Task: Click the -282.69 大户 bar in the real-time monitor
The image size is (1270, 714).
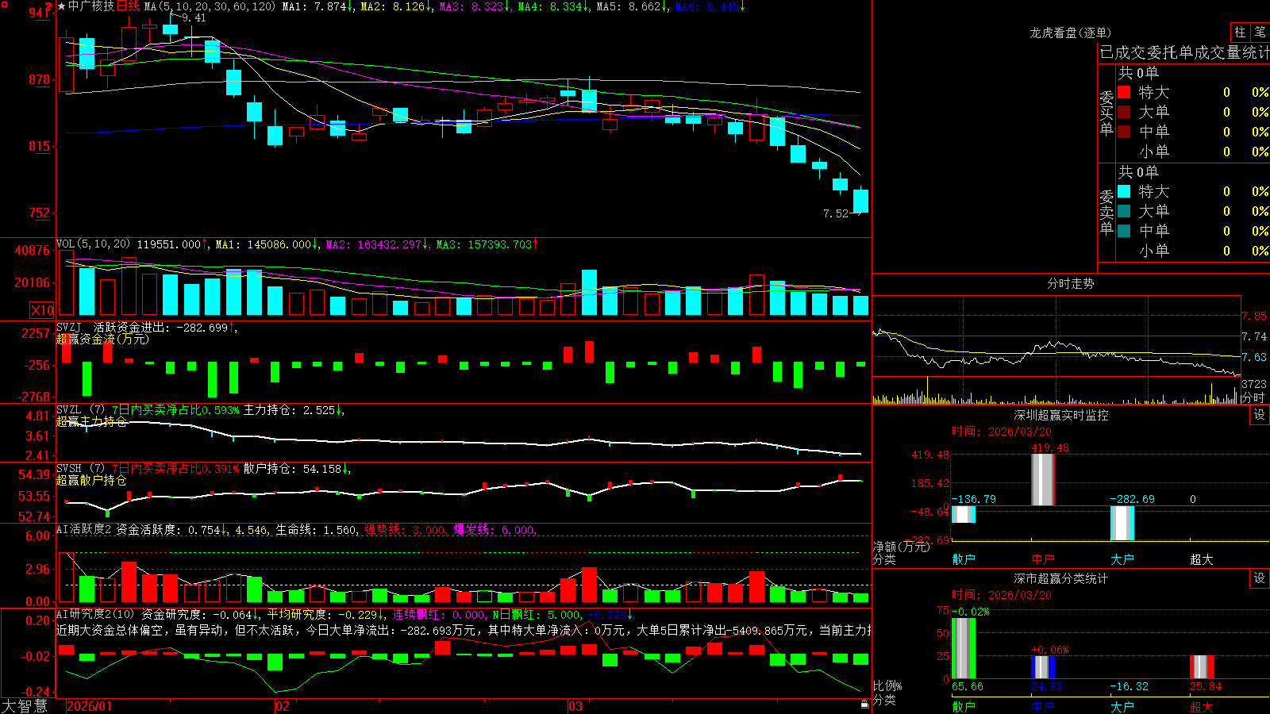Action: [x=1122, y=523]
